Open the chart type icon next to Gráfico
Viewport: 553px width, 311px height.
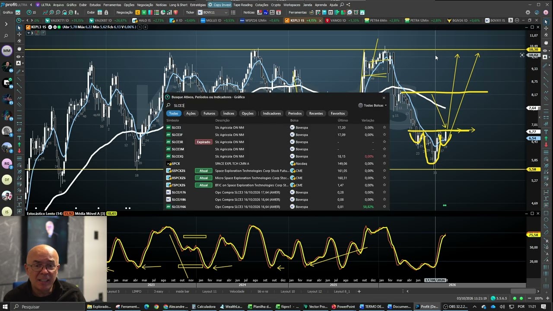(x=18, y=13)
